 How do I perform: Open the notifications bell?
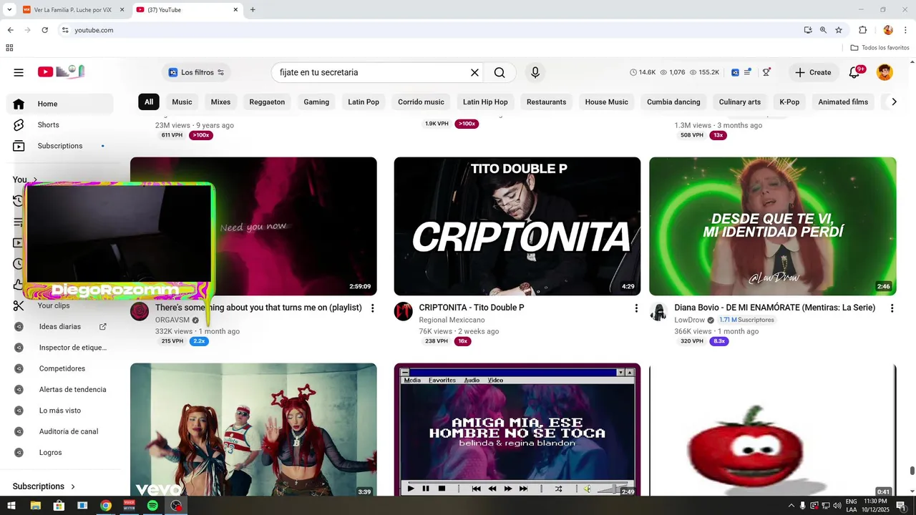tap(854, 72)
